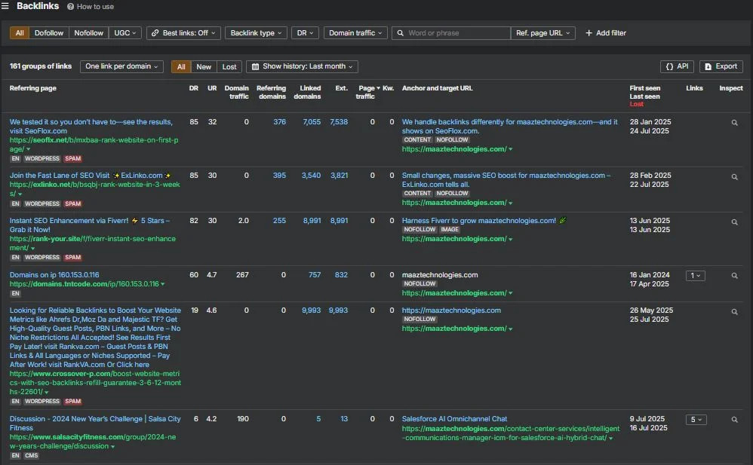Open the Domain traffic filter dropdown
The width and height of the screenshot is (753, 465).
[x=355, y=33]
